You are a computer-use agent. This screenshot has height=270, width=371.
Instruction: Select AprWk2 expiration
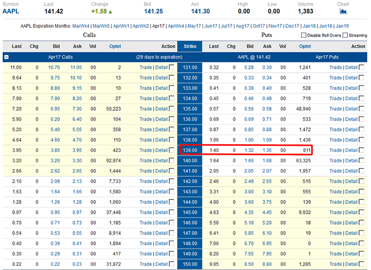pyautogui.click(x=141, y=26)
